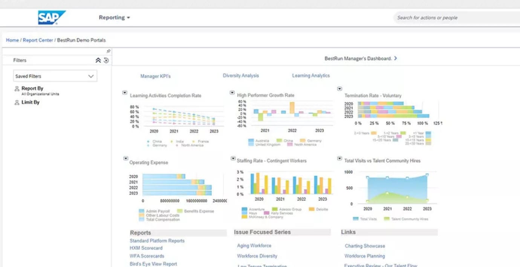Switch to the Learning Analytics tab
This screenshot has height=267, width=520.
[x=310, y=75]
